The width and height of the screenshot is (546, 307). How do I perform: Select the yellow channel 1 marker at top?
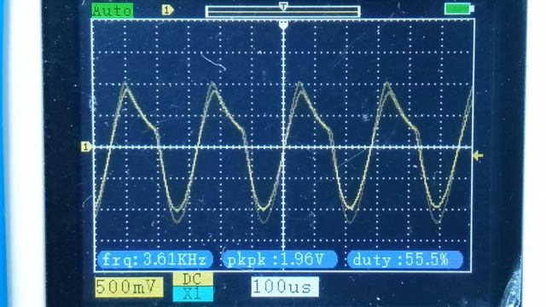[167, 10]
